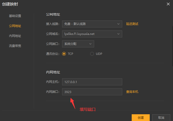Click the 创建映射 dialog title

10,4
